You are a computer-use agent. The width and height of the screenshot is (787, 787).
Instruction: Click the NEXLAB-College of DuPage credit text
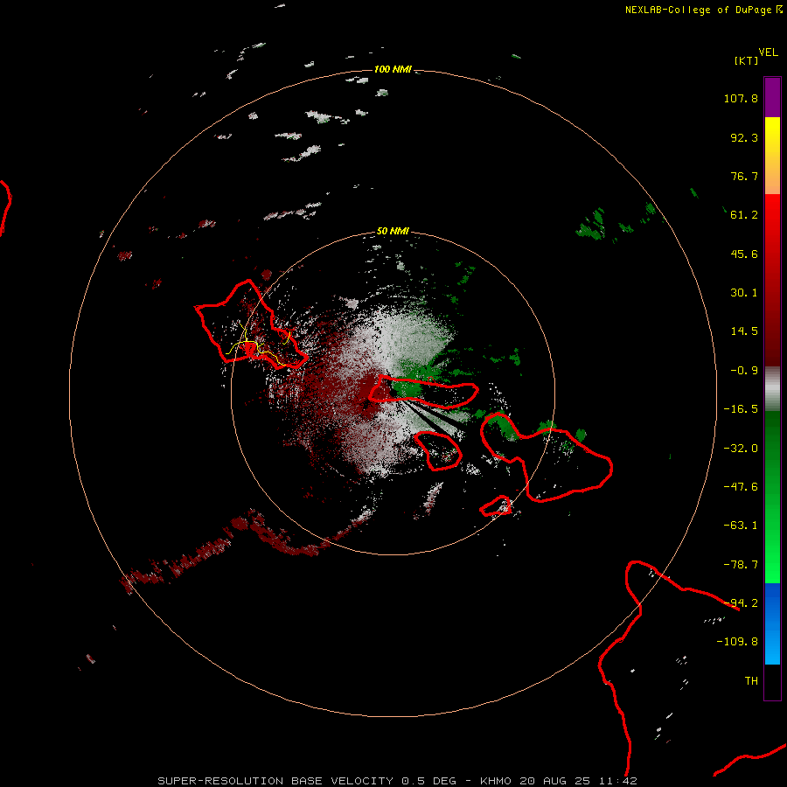(x=699, y=10)
